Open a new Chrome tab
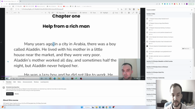The width and height of the screenshot is (195, 109). 20,1
